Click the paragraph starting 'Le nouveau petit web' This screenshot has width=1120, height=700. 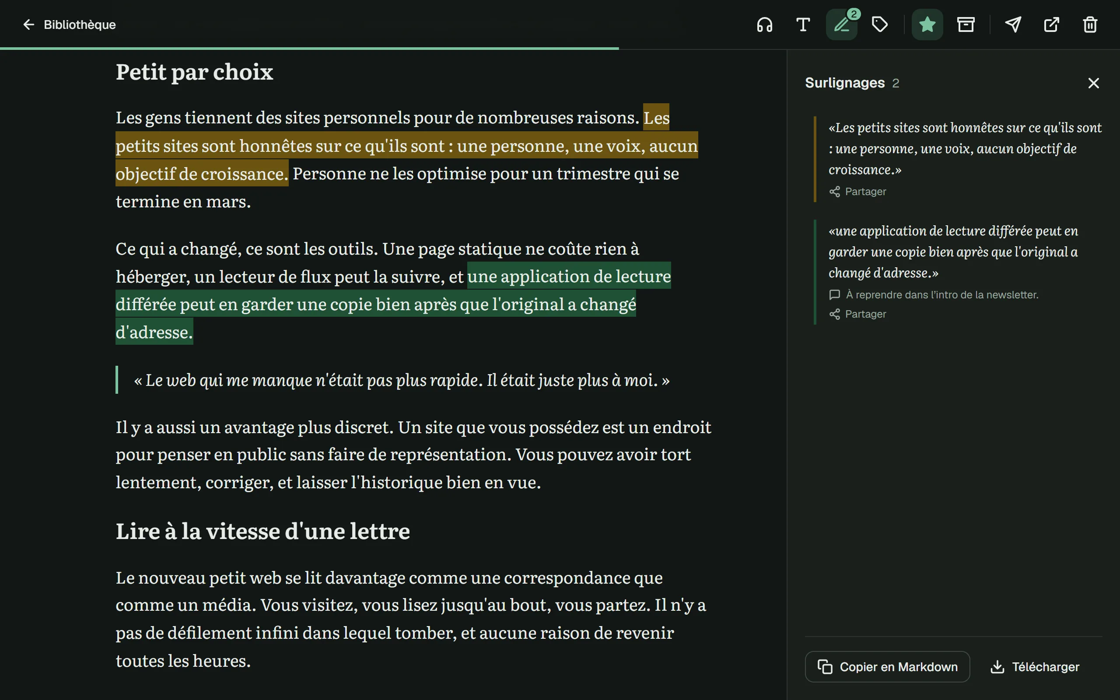point(411,619)
